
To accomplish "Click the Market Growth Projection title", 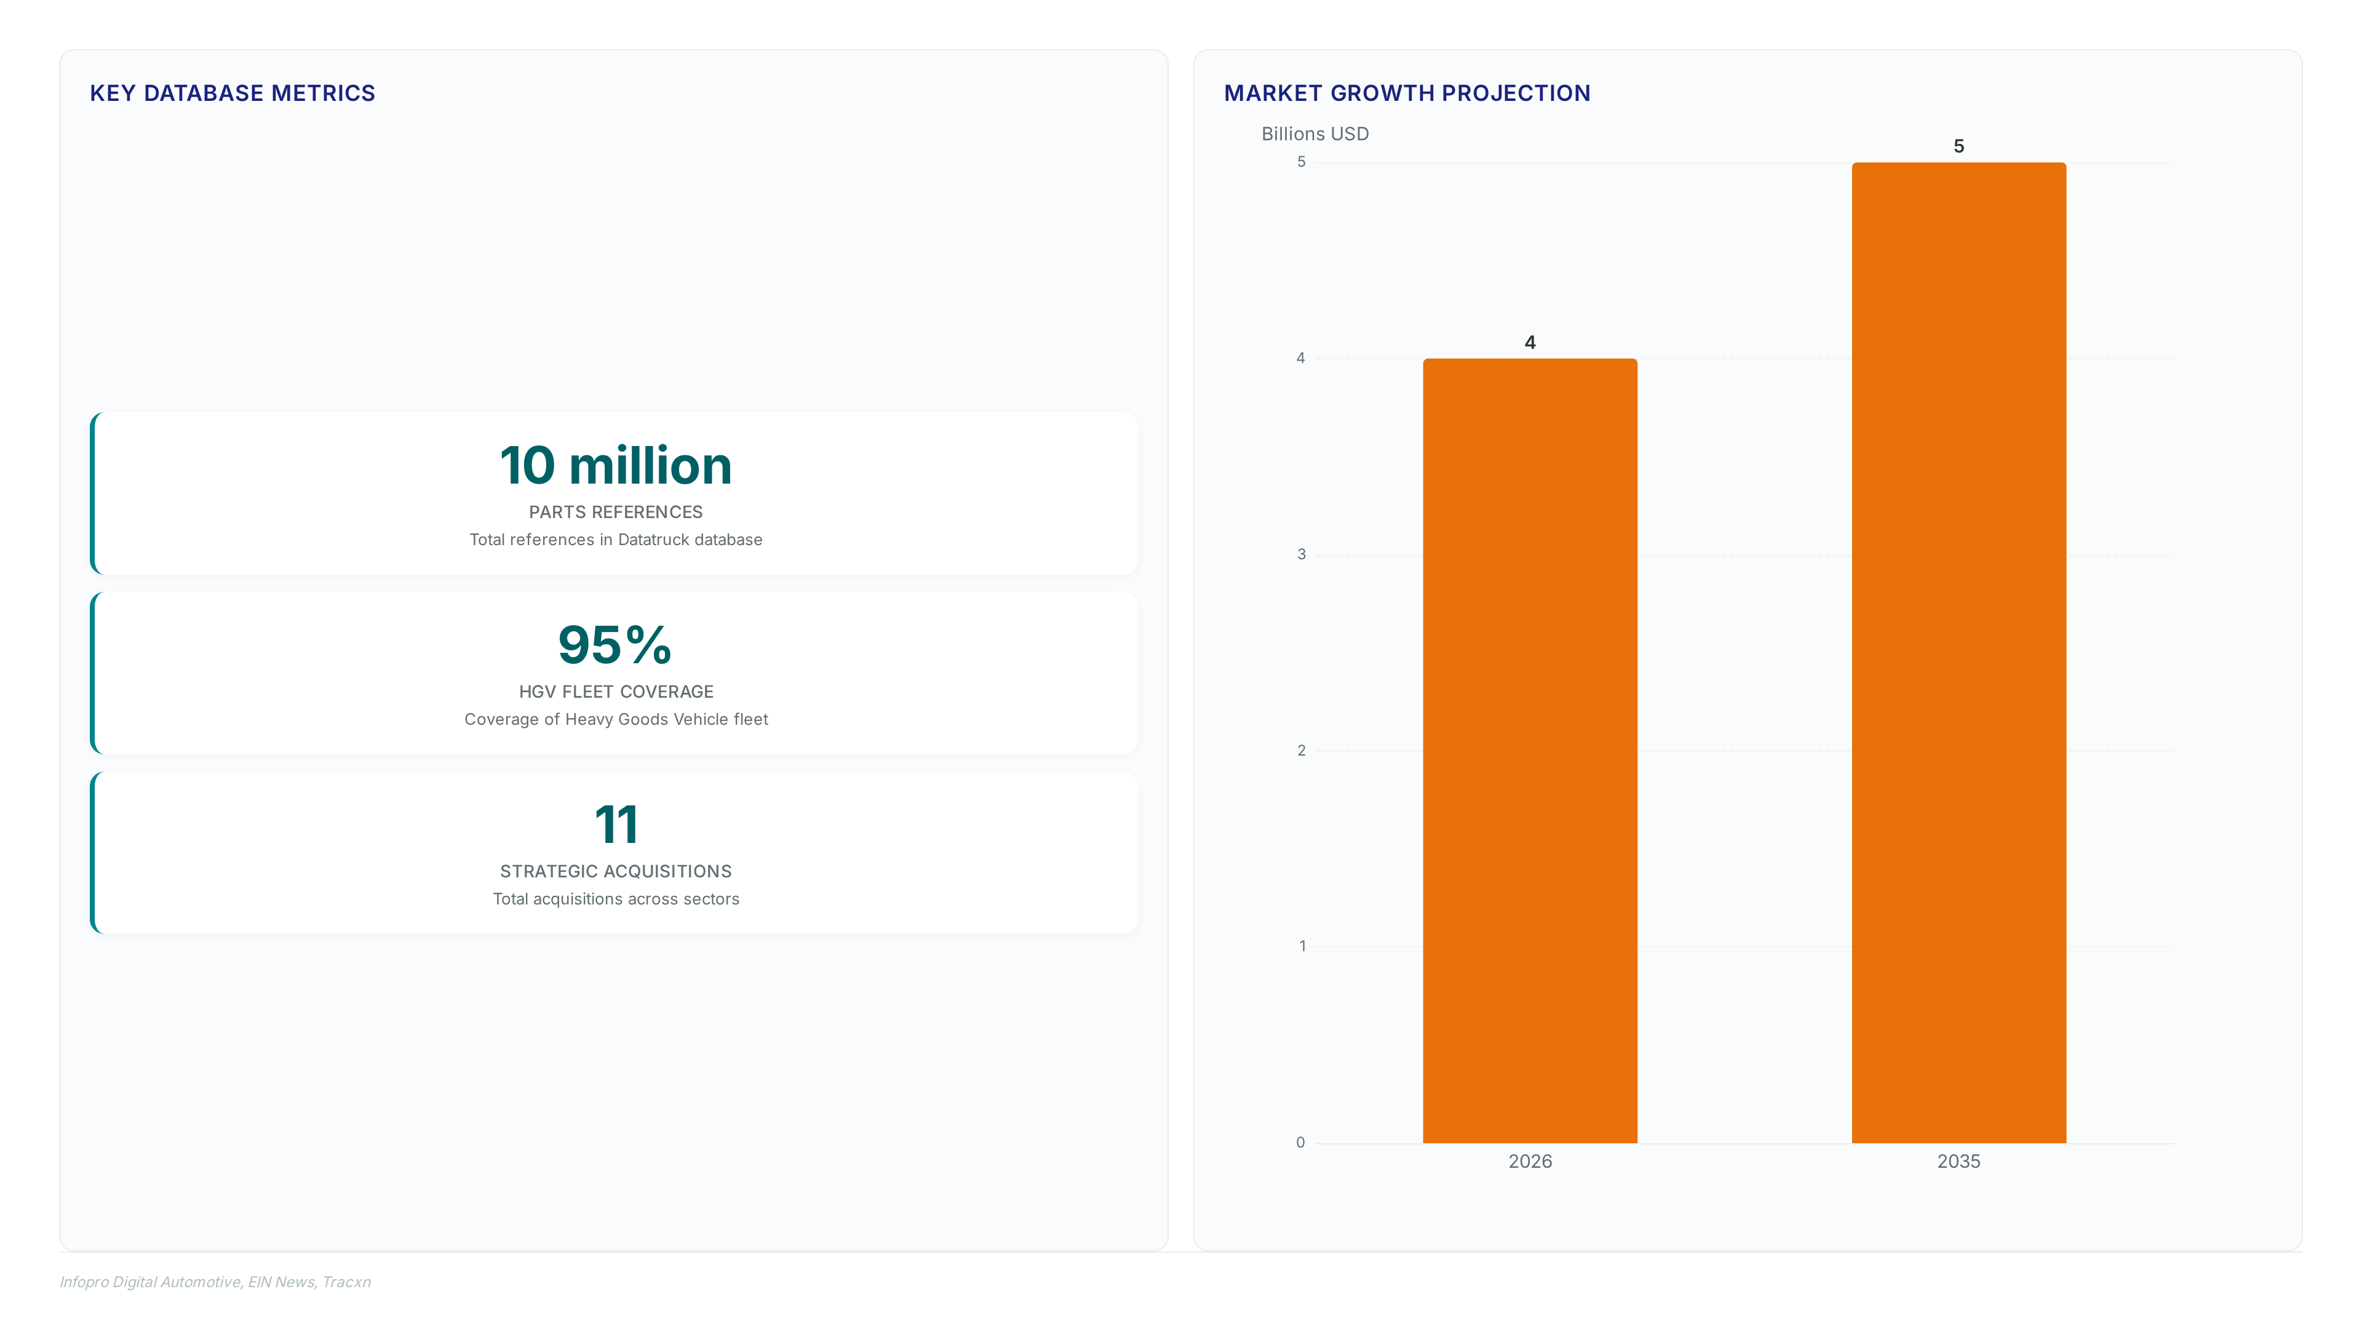I will tap(1407, 94).
